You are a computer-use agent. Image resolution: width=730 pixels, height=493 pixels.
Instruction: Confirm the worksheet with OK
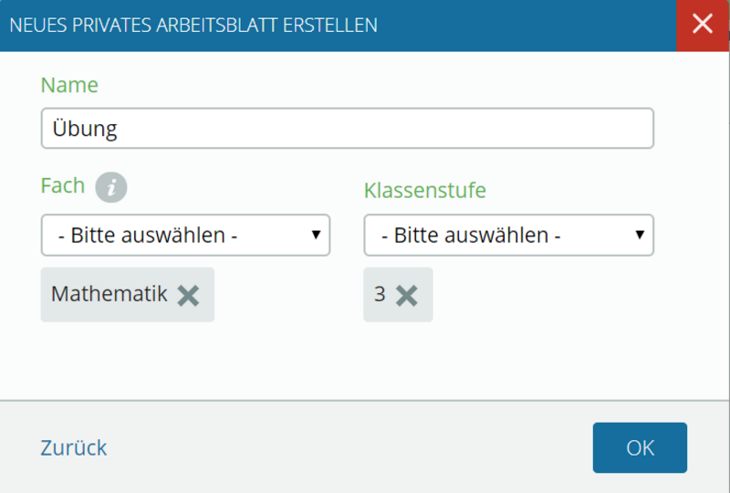(640, 447)
